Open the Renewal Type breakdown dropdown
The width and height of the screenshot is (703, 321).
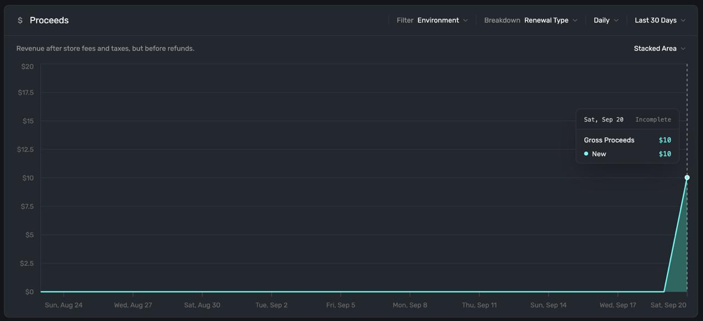point(551,20)
